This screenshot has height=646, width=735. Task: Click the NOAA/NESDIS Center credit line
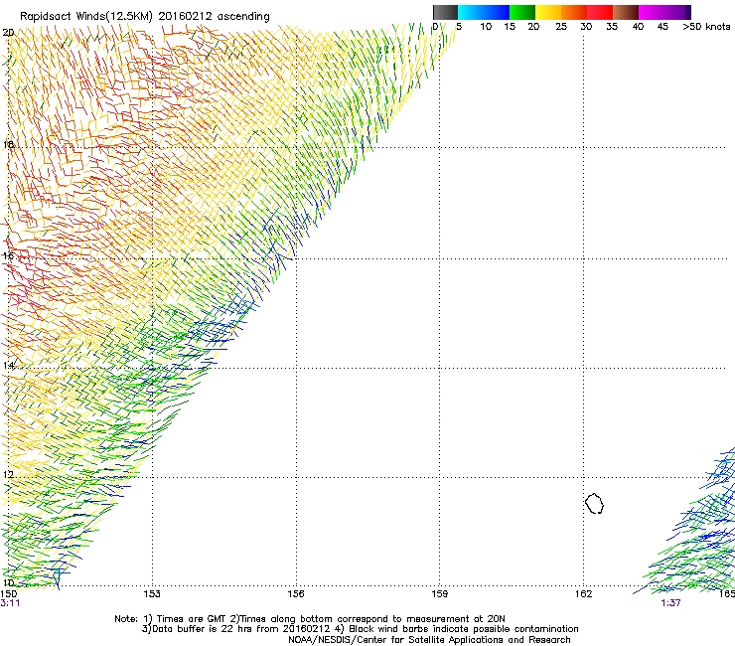coord(429,640)
